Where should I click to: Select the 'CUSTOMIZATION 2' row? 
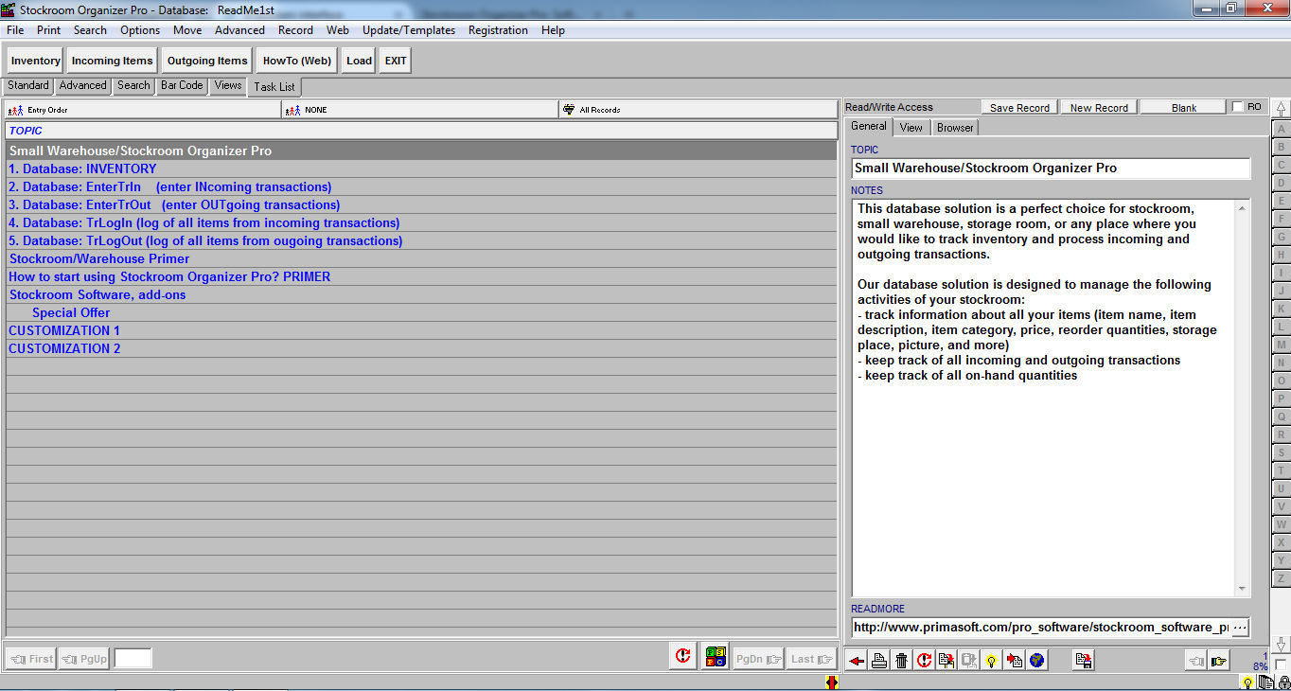point(421,349)
